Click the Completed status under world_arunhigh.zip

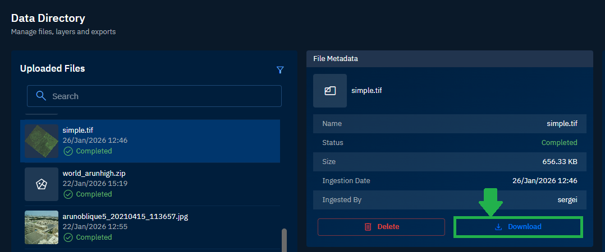pos(94,194)
